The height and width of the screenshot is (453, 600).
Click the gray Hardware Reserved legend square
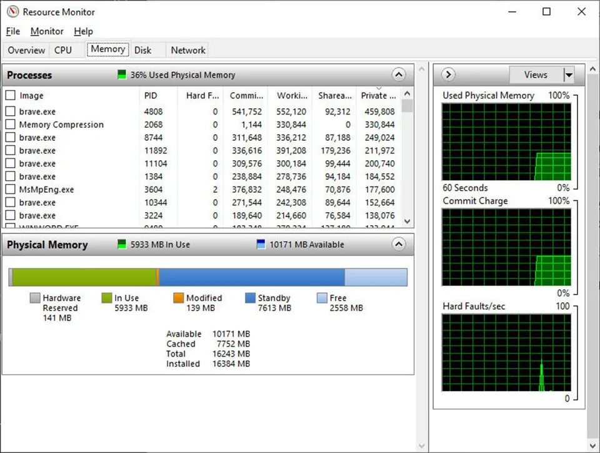tap(34, 298)
